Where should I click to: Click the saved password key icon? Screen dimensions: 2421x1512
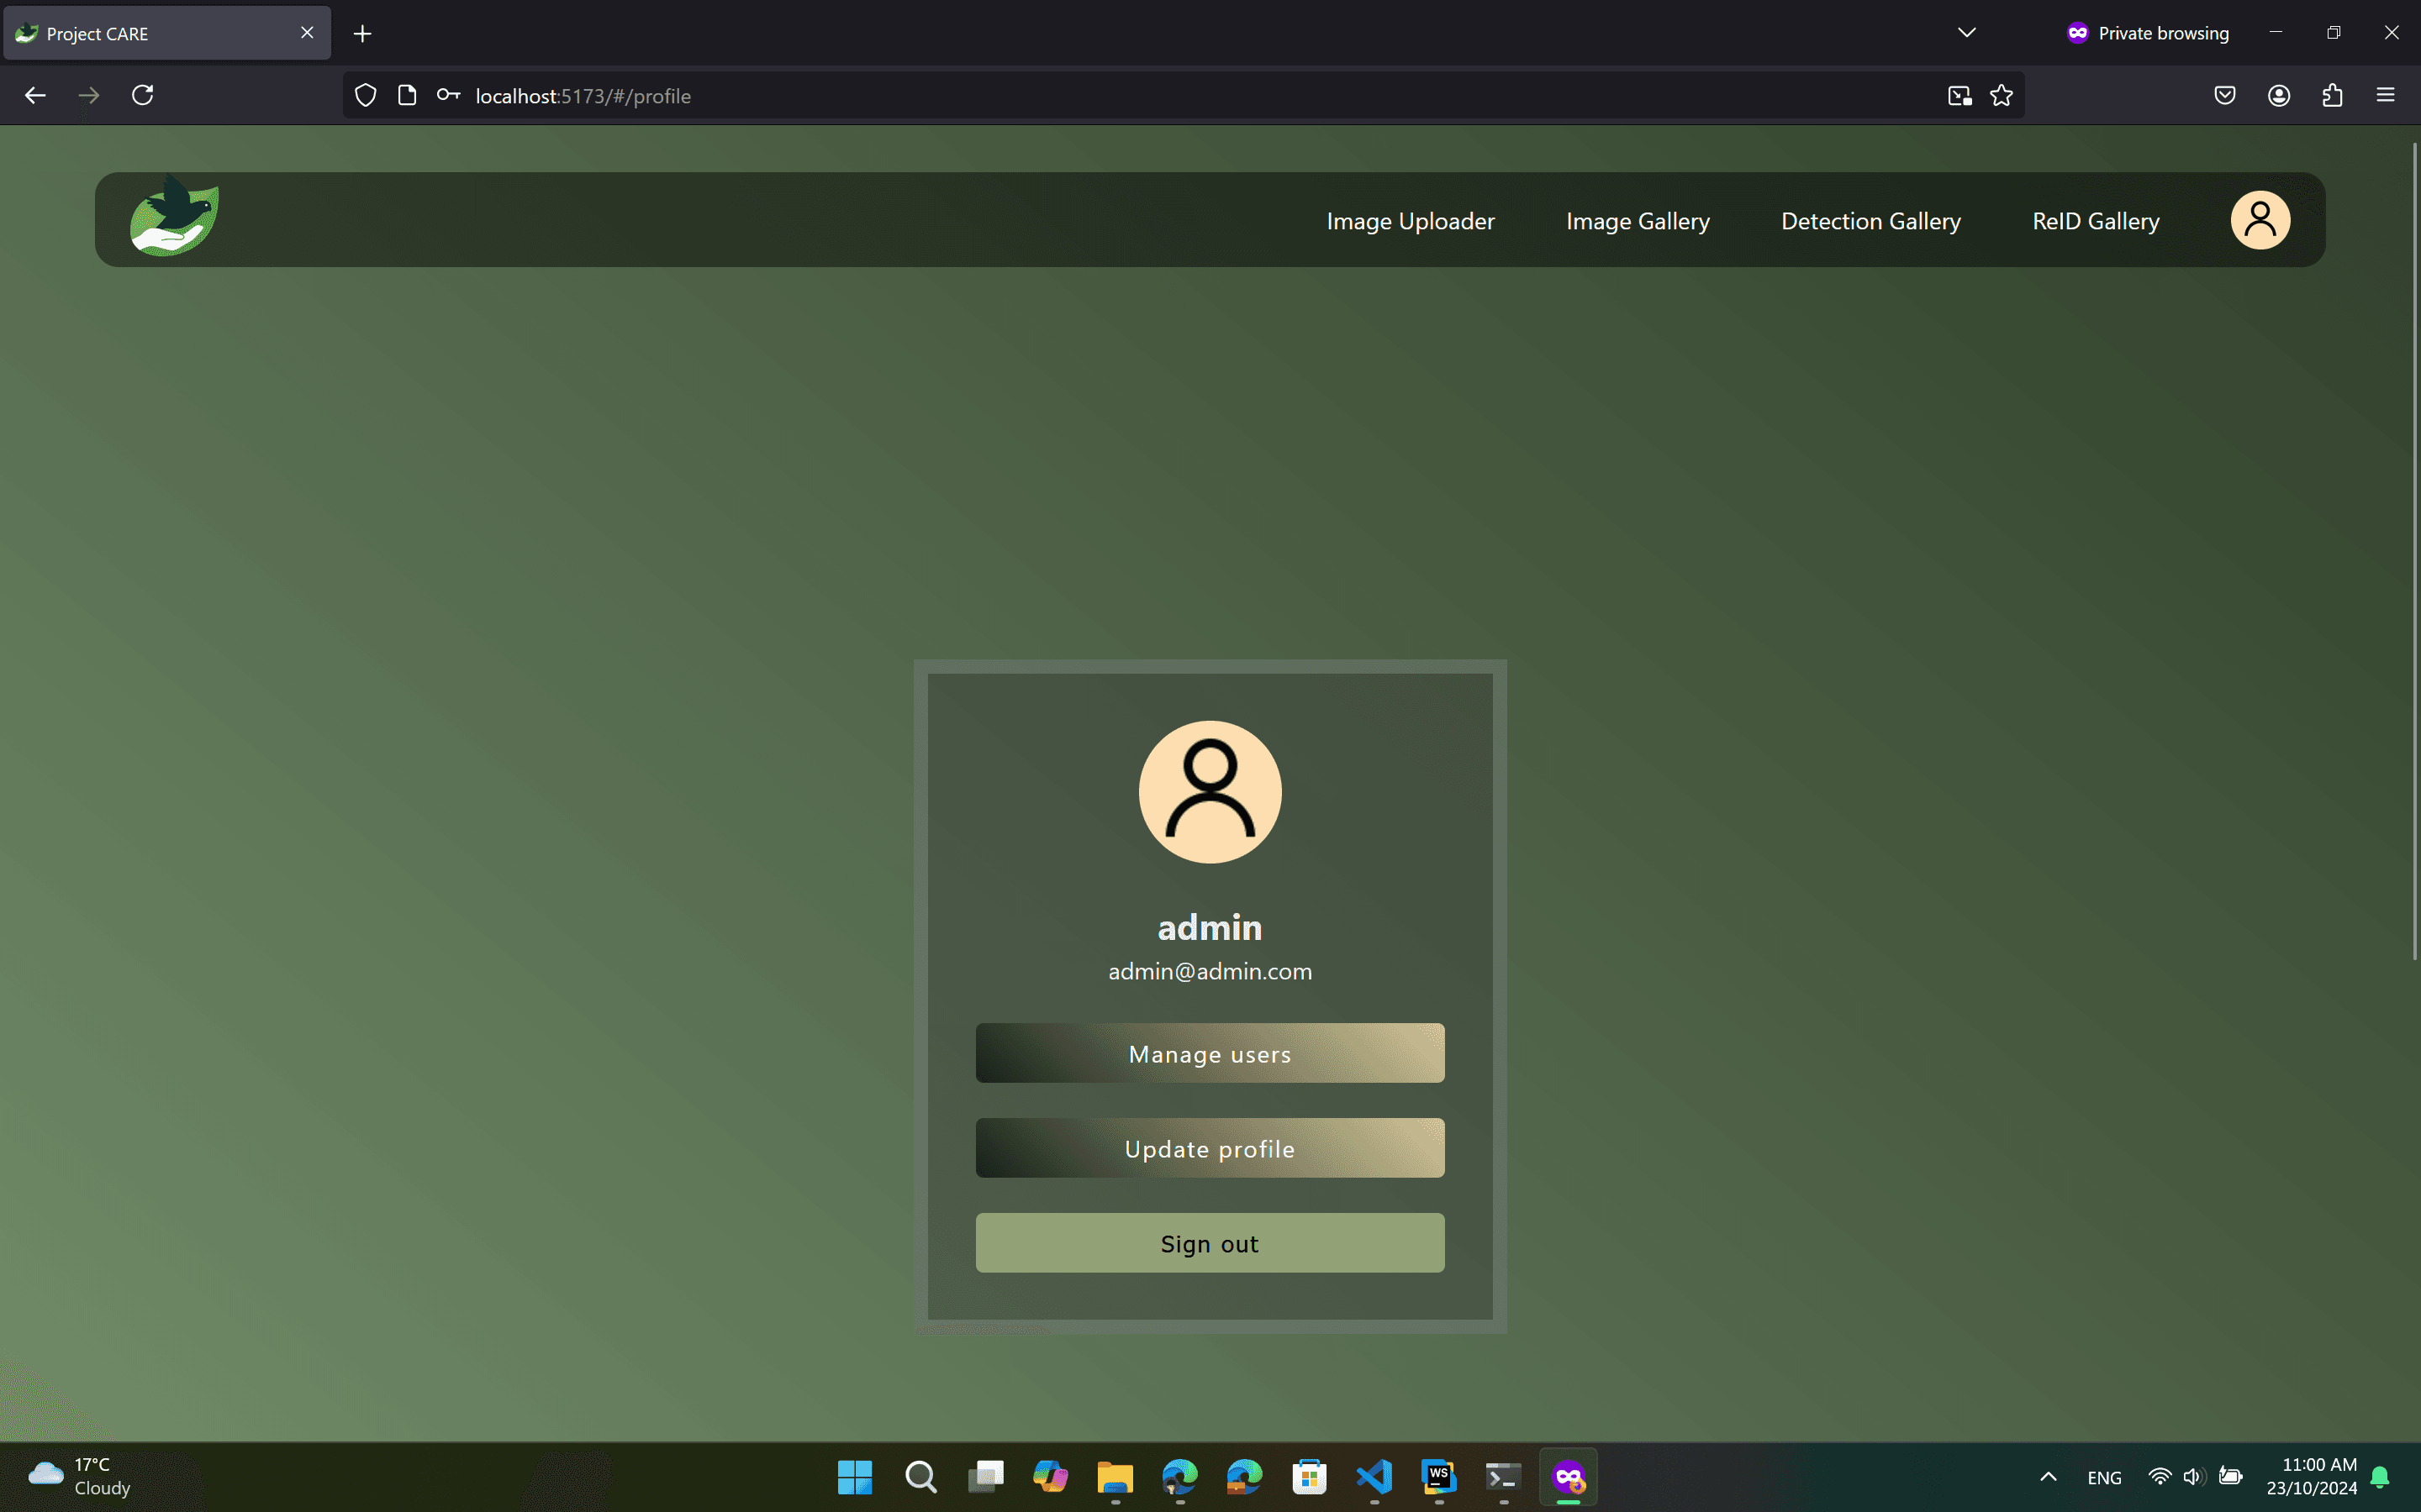point(448,95)
